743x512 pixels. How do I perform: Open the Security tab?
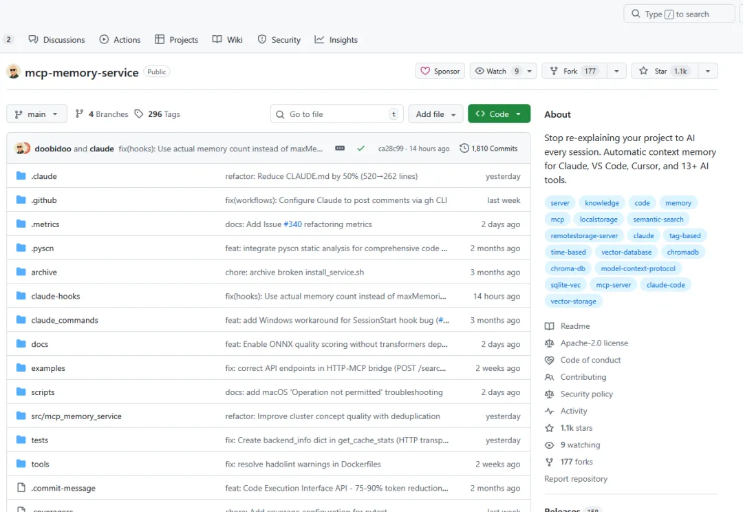[279, 40]
